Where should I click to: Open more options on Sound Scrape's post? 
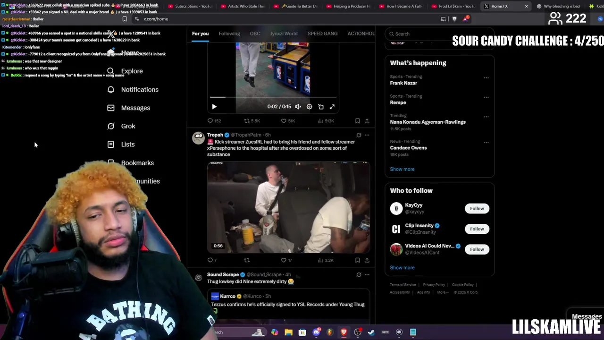coord(367,274)
